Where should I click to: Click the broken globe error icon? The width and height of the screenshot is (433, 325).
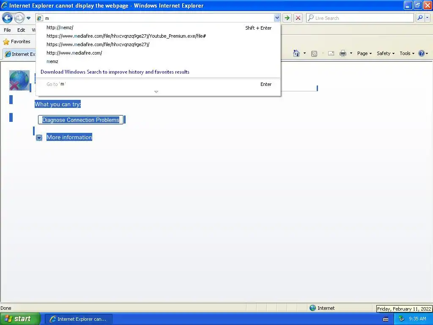pyautogui.click(x=19, y=80)
